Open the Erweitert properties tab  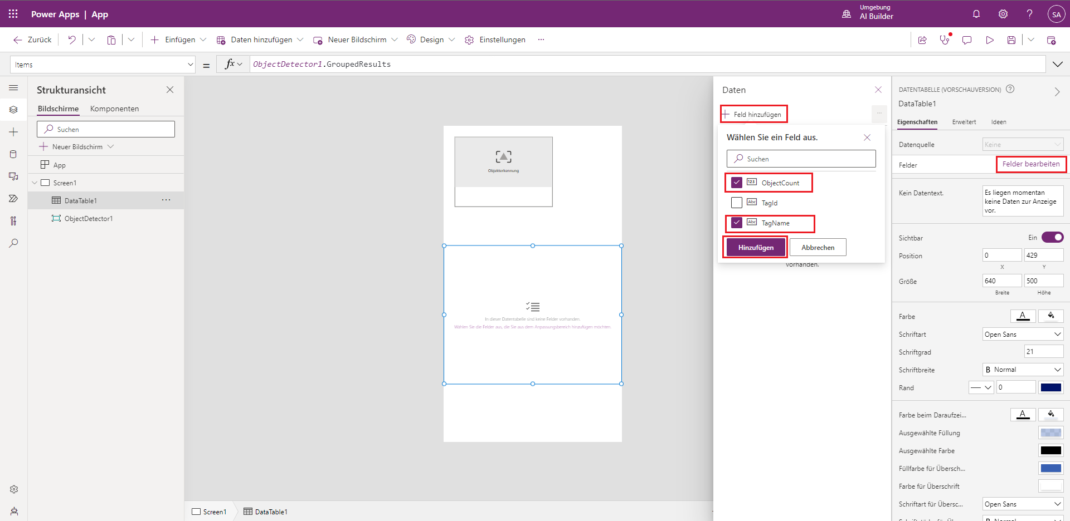[x=964, y=122]
